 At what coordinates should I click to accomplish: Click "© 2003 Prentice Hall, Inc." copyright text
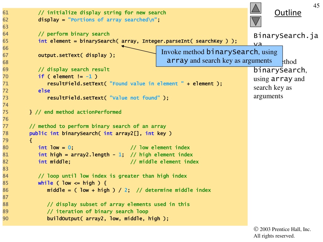pyautogui.click(x=282, y=229)
